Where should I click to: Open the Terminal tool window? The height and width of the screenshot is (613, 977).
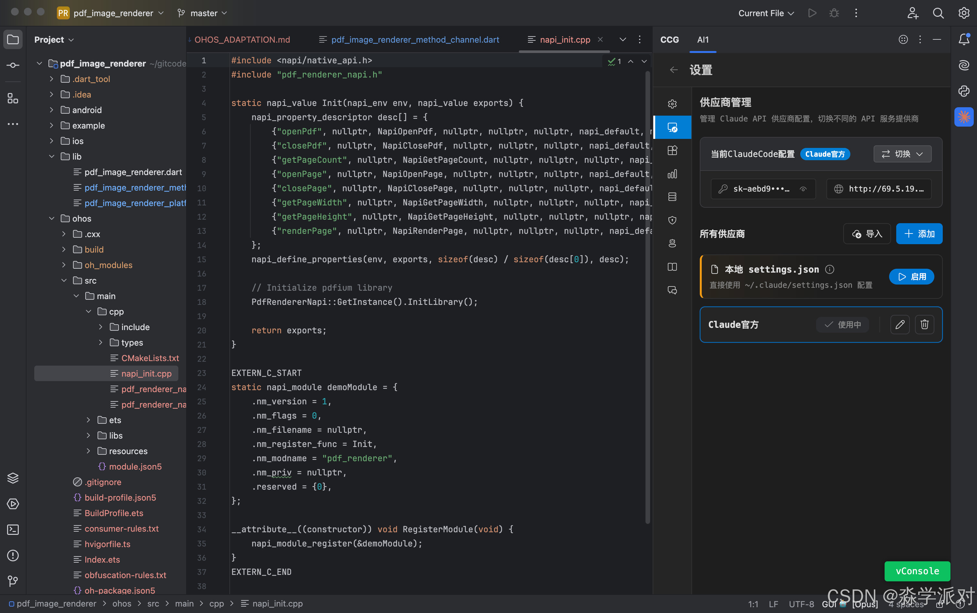tap(13, 529)
